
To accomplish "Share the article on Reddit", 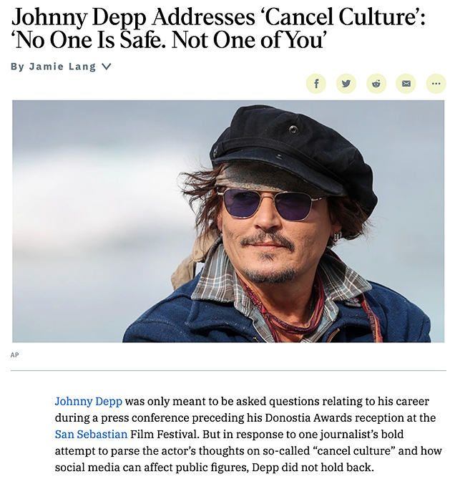I will pos(376,83).
